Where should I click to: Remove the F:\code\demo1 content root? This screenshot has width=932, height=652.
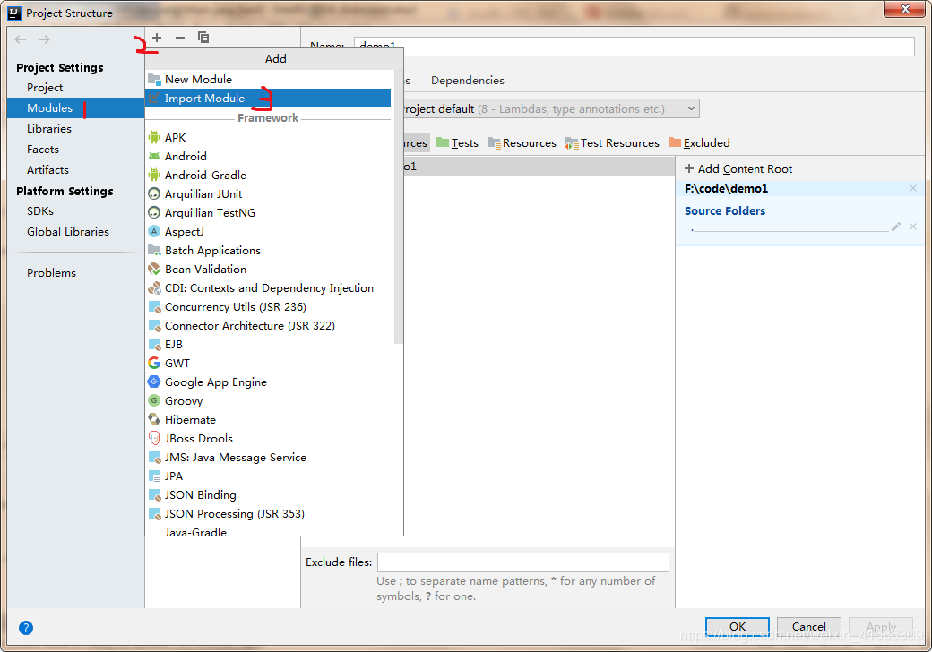913,188
